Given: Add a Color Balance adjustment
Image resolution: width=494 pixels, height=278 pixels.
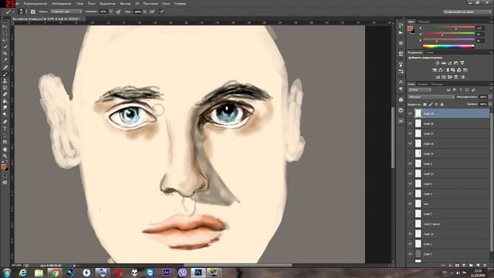Looking at the screenshot, I should 441,70.
